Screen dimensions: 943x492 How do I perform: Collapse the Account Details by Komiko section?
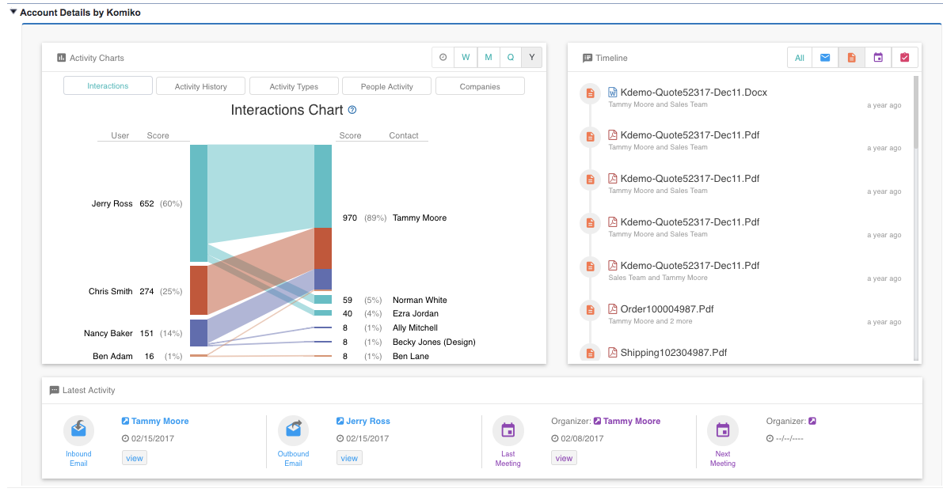pyautogui.click(x=14, y=12)
